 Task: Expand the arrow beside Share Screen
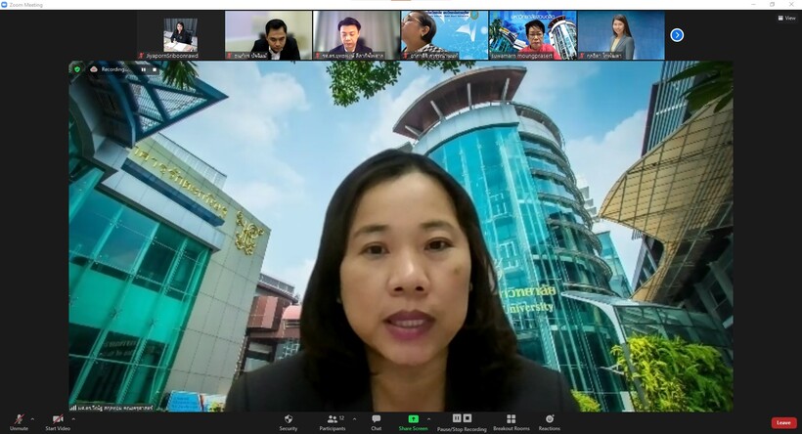pos(428,419)
